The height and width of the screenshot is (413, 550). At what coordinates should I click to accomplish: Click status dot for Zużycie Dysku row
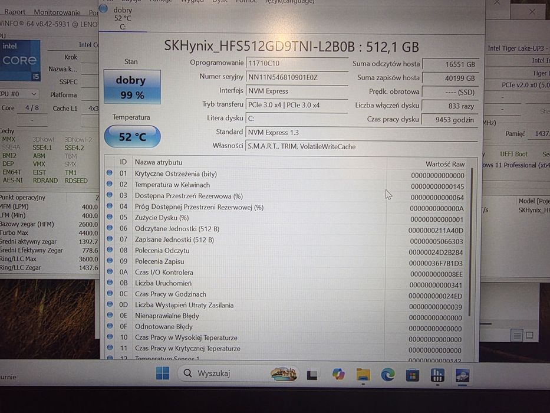click(x=110, y=217)
